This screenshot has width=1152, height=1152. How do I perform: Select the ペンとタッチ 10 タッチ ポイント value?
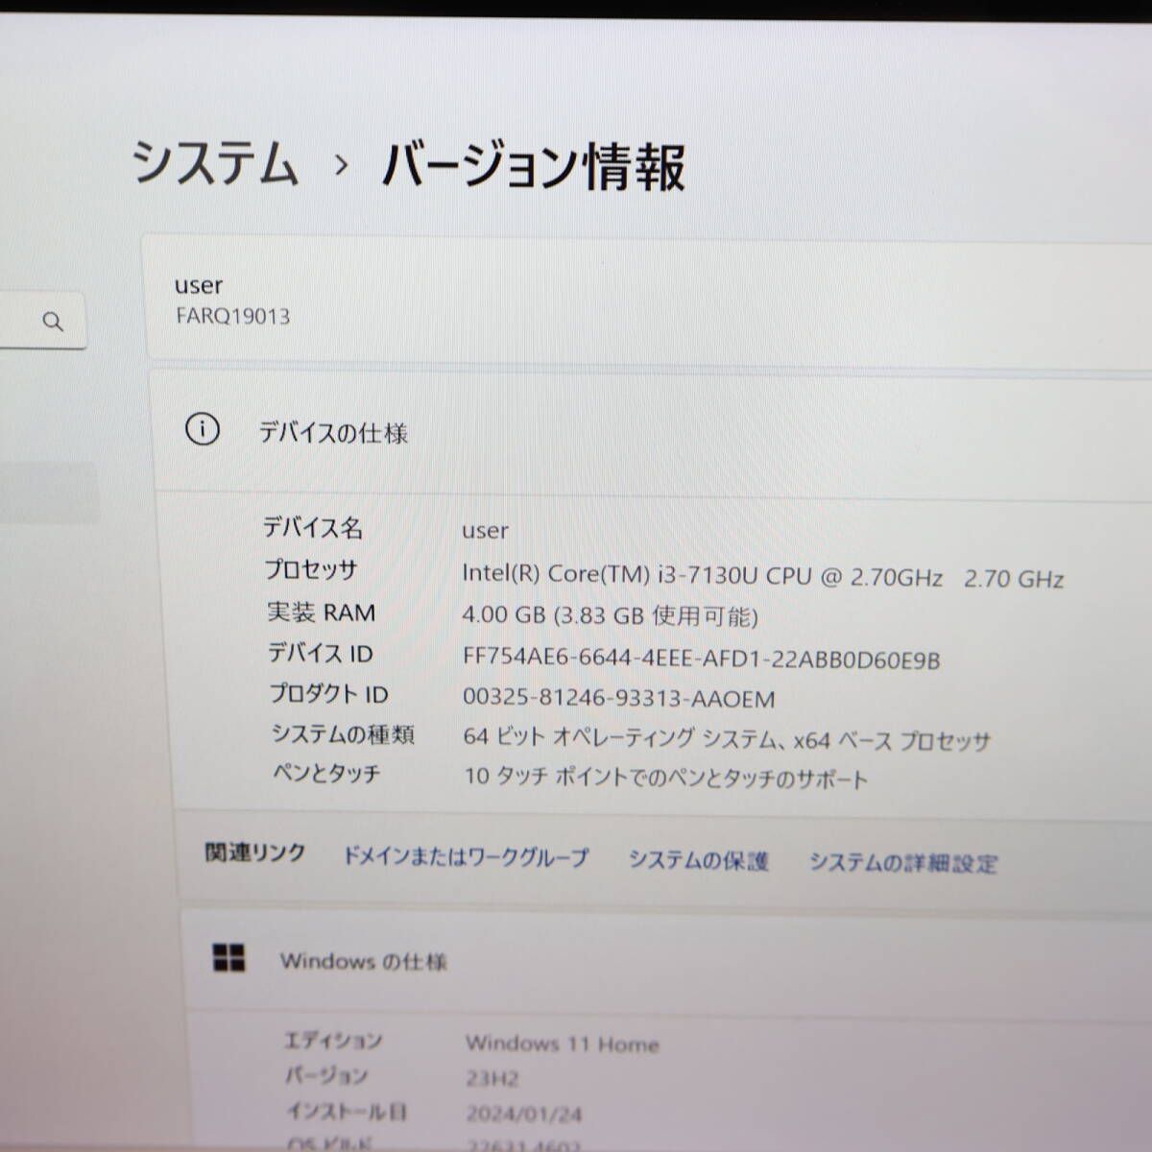pyautogui.click(x=665, y=778)
